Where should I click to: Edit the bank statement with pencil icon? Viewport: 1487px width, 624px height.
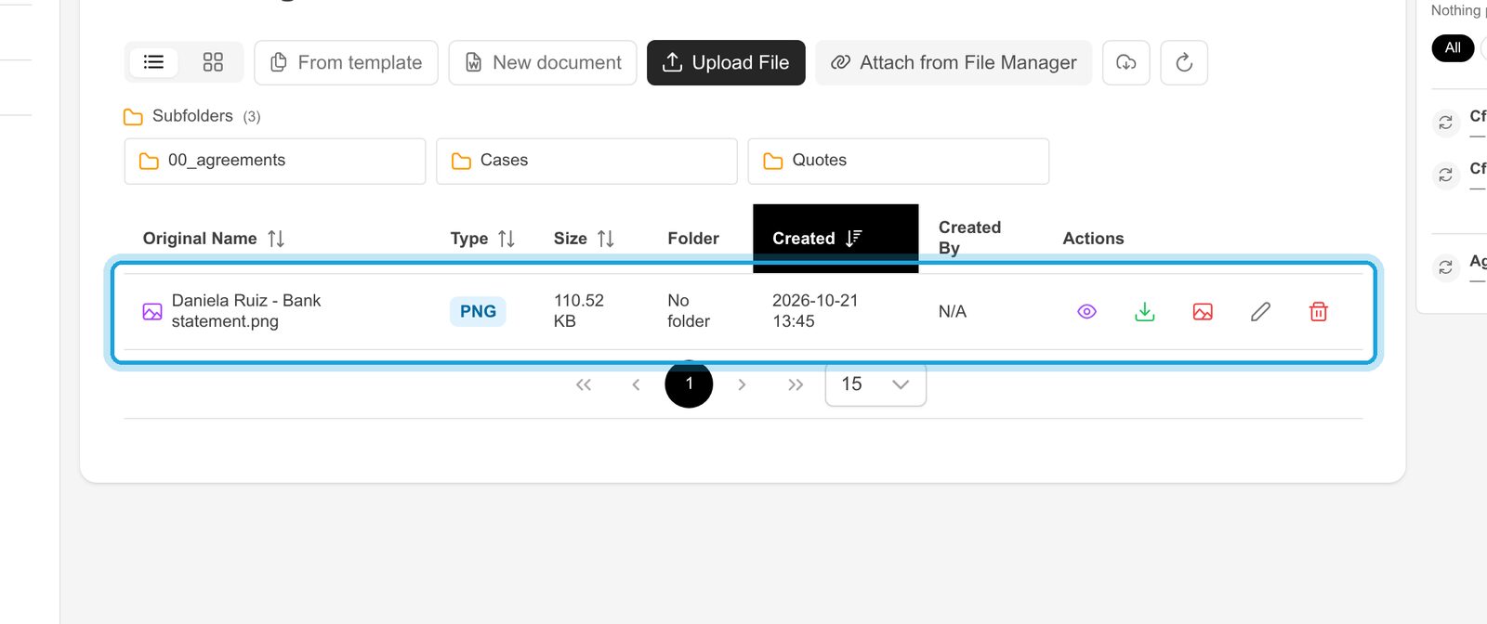coord(1260,312)
